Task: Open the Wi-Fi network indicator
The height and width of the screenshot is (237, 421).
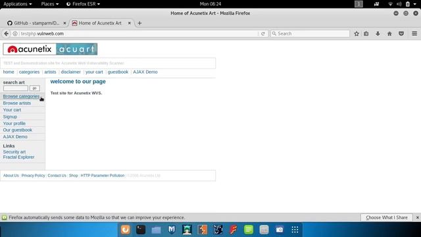Action: tap(390, 4)
